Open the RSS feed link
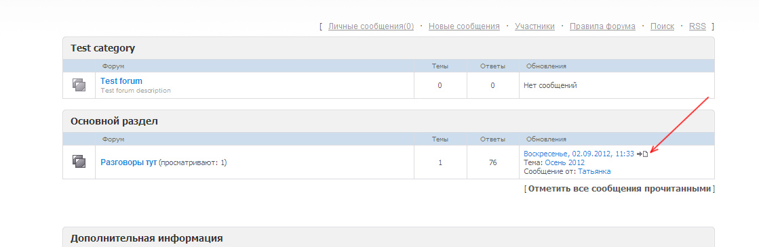This screenshot has height=247, width=759. click(x=697, y=26)
